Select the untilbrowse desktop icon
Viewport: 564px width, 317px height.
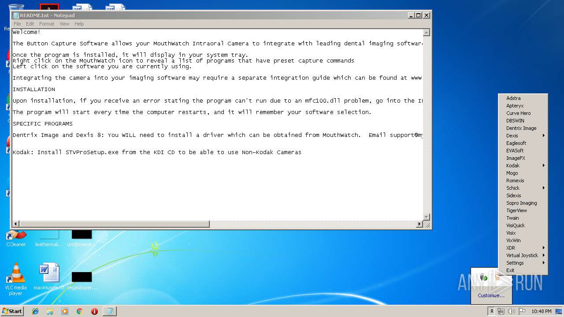82,239
